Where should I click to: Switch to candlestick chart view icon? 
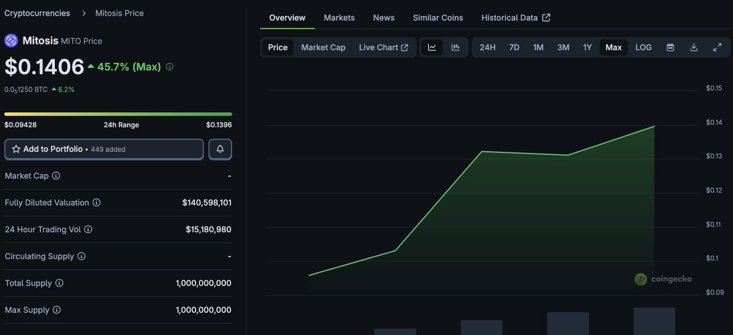[455, 47]
